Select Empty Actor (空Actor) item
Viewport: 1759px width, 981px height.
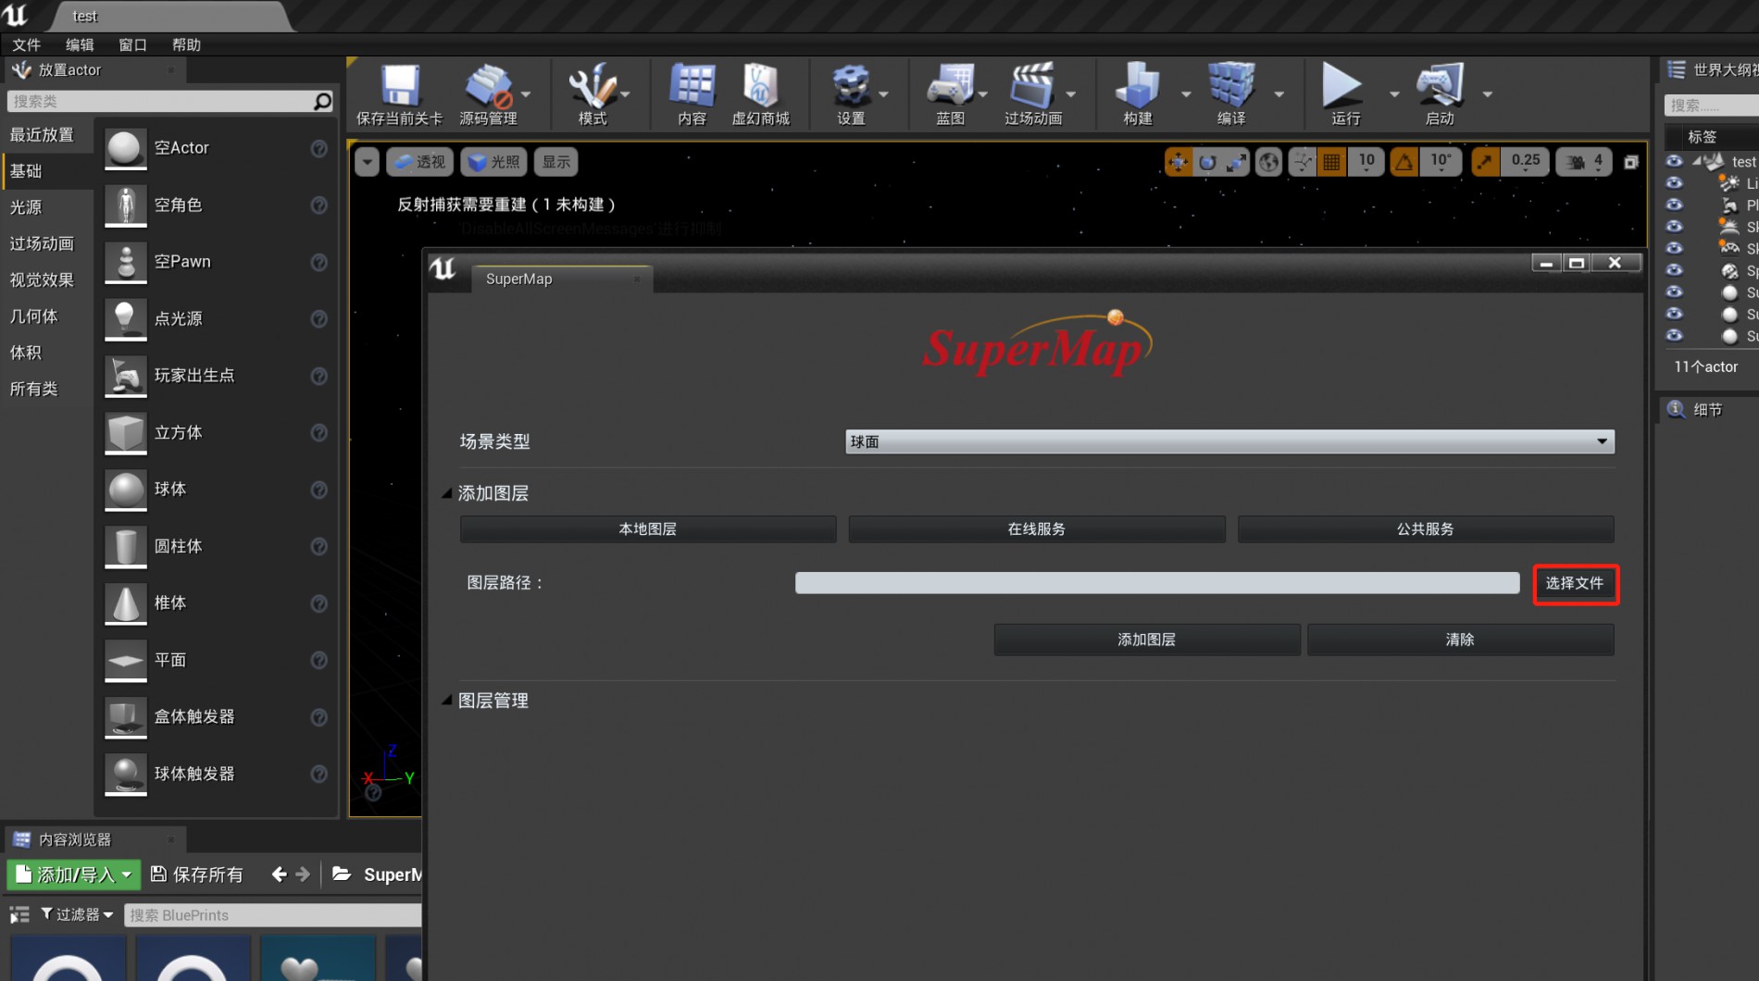click(216, 148)
